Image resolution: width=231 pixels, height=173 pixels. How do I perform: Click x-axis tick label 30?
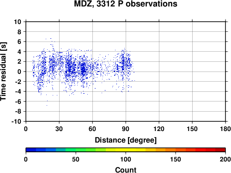(59, 129)
